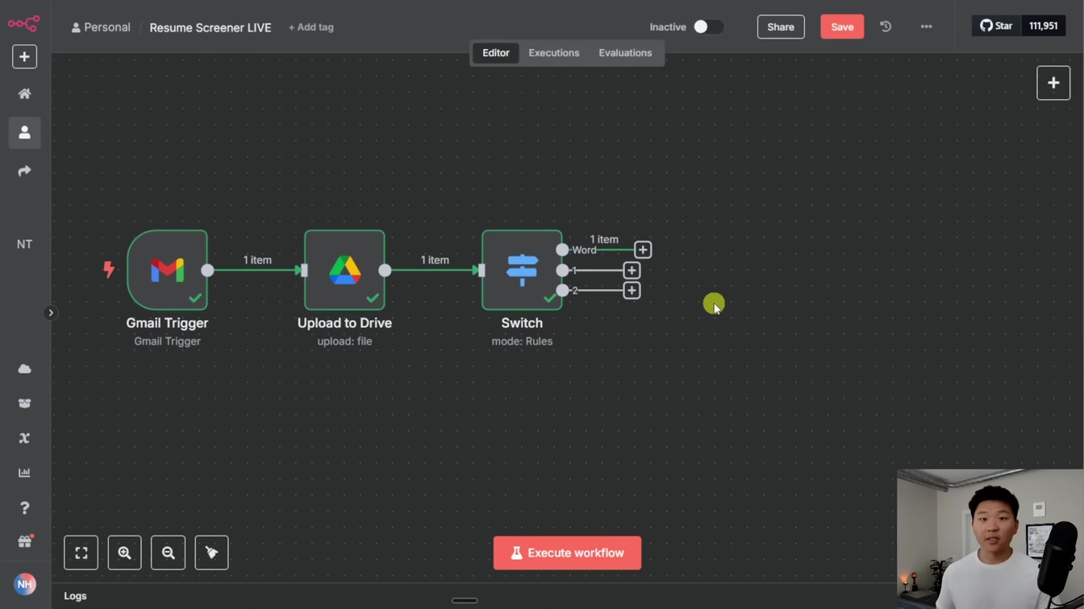Screen dimensions: 1084x609
Task: Click the Gmail Trigger output connector dot
Action: coord(207,270)
